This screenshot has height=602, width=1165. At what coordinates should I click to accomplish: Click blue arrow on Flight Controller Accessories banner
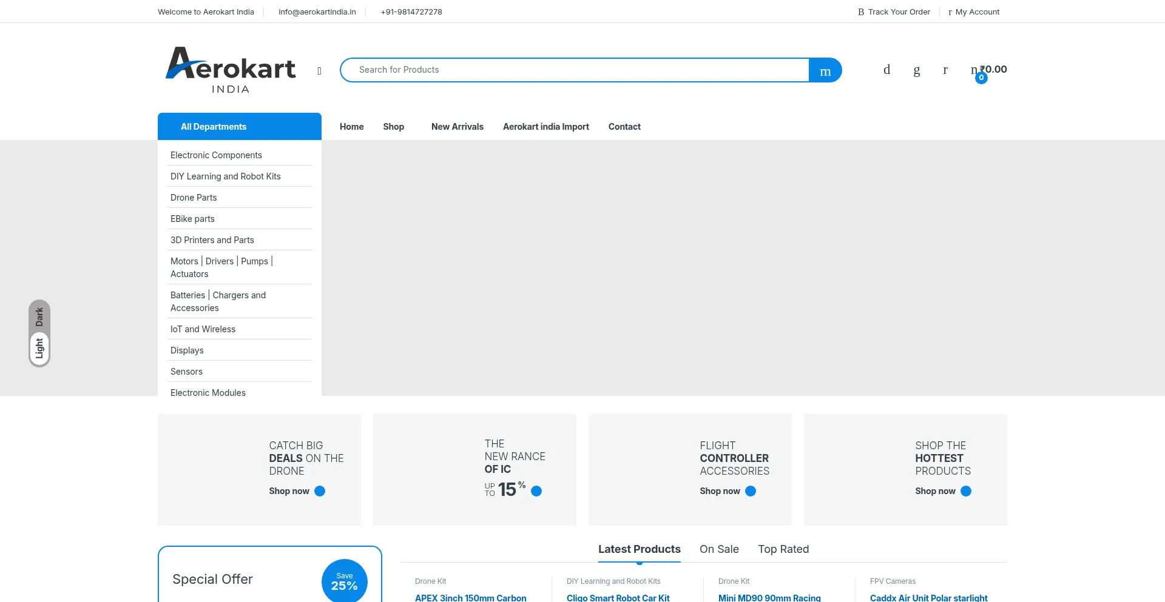tap(751, 491)
